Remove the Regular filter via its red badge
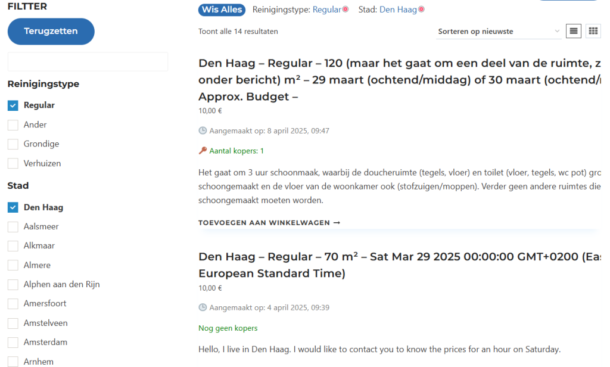610x367 pixels. [347, 9]
